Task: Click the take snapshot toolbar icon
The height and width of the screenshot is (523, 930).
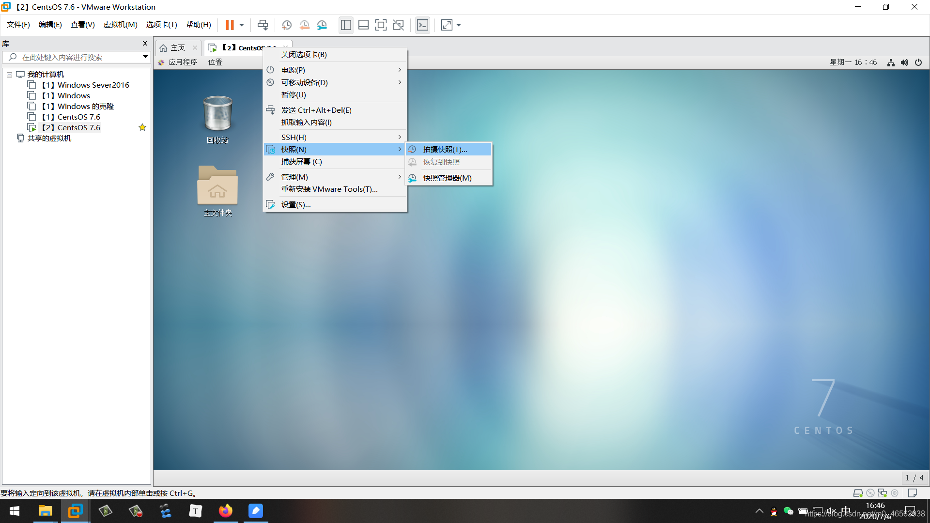Action: coord(287,25)
